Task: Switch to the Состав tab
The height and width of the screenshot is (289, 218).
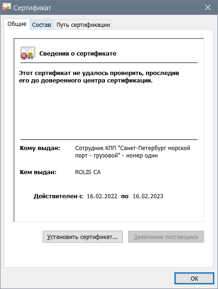Action: pos(42,25)
